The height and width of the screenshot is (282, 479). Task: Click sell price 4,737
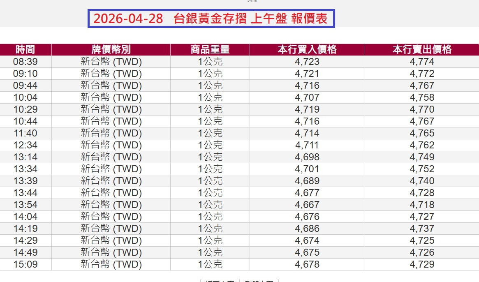click(x=422, y=229)
